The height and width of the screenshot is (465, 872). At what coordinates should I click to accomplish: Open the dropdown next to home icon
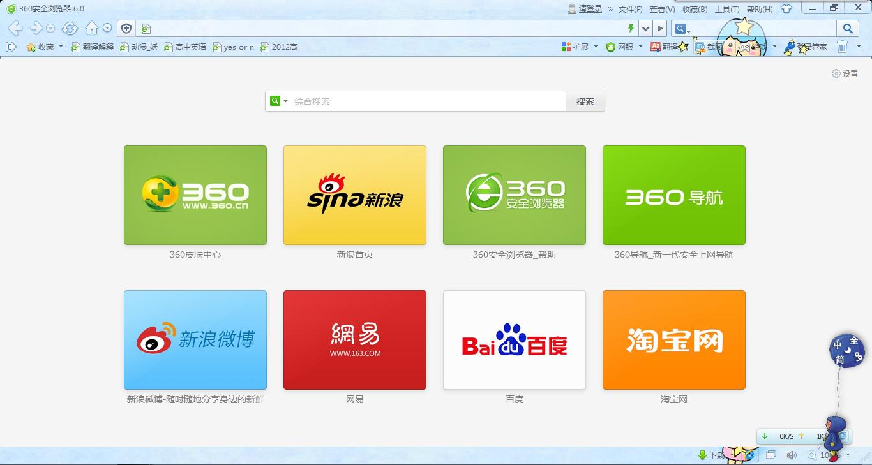pyautogui.click(x=107, y=28)
